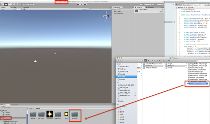Screen dimensions: 210x124
Task: Expand SkyBox Volume 2 folder
Action: coord(3,123)
